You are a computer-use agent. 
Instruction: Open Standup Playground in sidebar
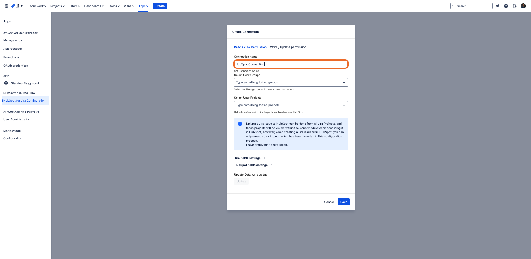tap(25, 83)
